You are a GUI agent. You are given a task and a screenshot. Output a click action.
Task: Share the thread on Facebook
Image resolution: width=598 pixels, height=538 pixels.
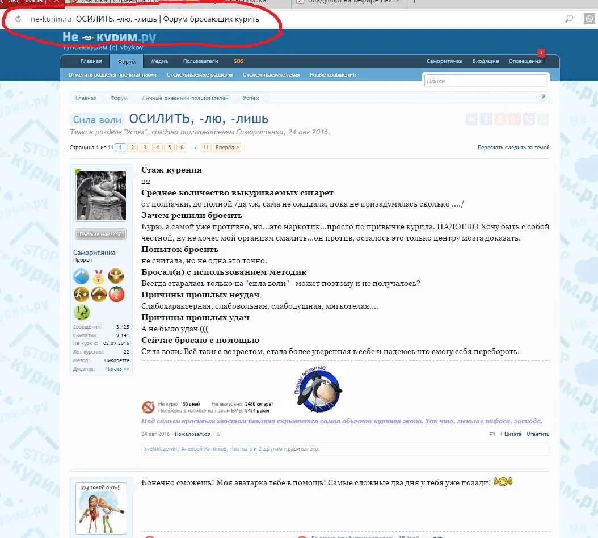(486, 119)
